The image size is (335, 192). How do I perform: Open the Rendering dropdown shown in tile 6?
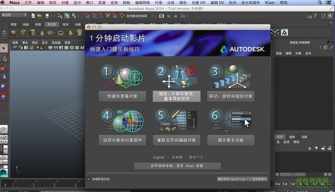pyautogui.click(x=241, y=113)
